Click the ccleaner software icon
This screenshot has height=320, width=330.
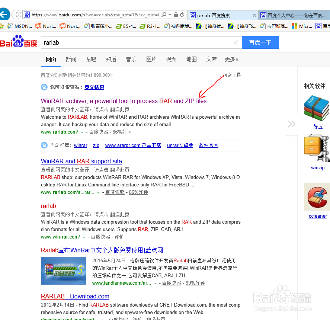pyautogui.click(x=317, y=196)
